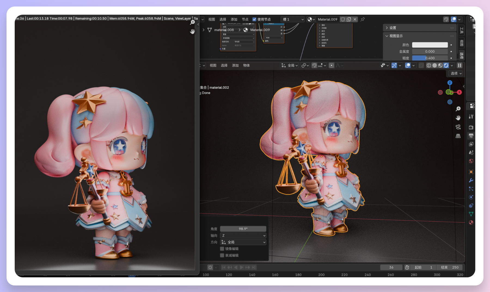Click the zoom magnifier icon in 3D viewport
This screenshot has height=292, width=490.
pyautogui.click(x=458, y=109)
